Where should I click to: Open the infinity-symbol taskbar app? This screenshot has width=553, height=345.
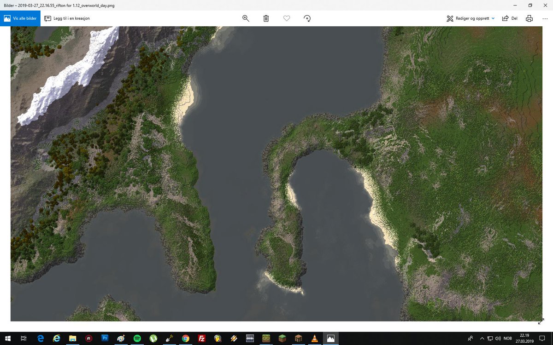click(x=266, y=339)
